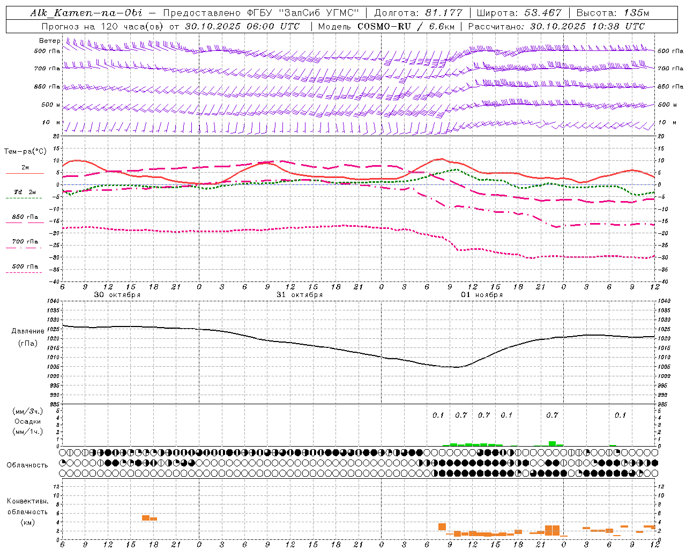The width and height of the screenshot is (686, 549).
Task: Click the 10 м wind level label on left
Action: point(51,122)
